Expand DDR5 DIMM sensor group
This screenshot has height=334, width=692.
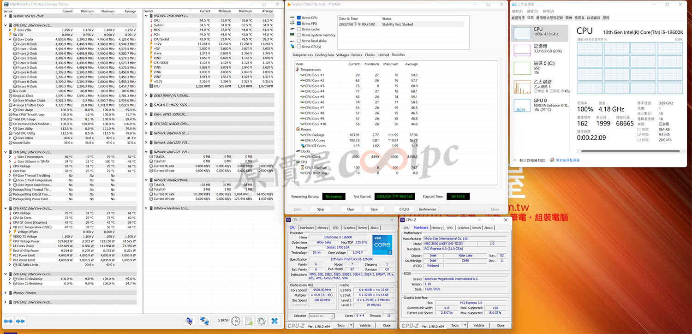click(x=146, y=96)
